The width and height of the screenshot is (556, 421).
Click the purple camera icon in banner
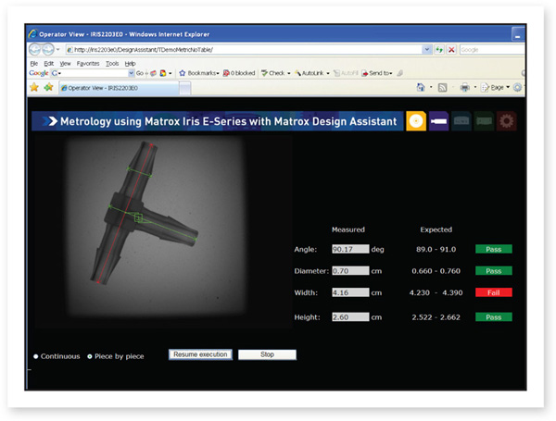coord(438,121)
